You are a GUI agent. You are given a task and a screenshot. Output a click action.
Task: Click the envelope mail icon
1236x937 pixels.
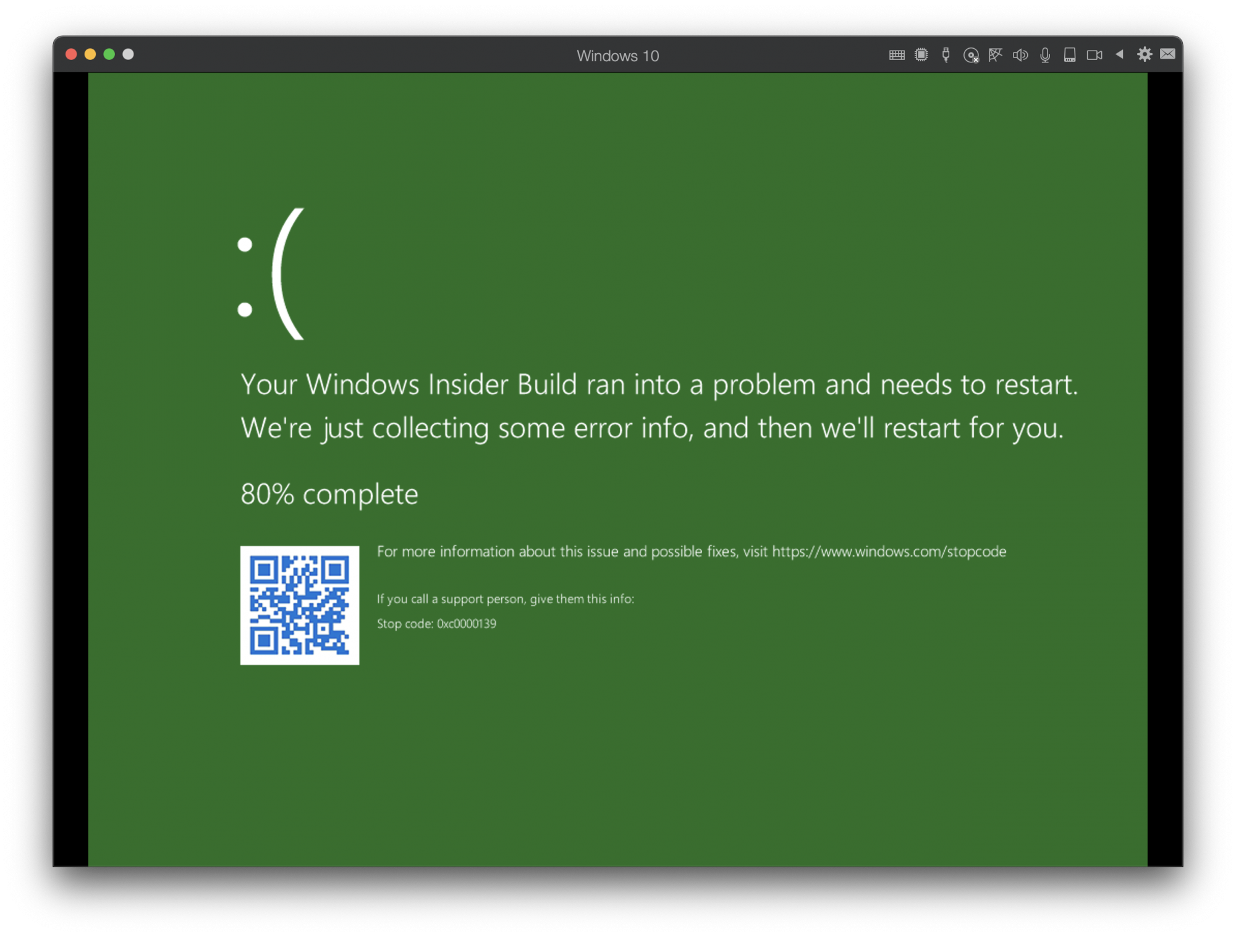[x=1167, y=54]
